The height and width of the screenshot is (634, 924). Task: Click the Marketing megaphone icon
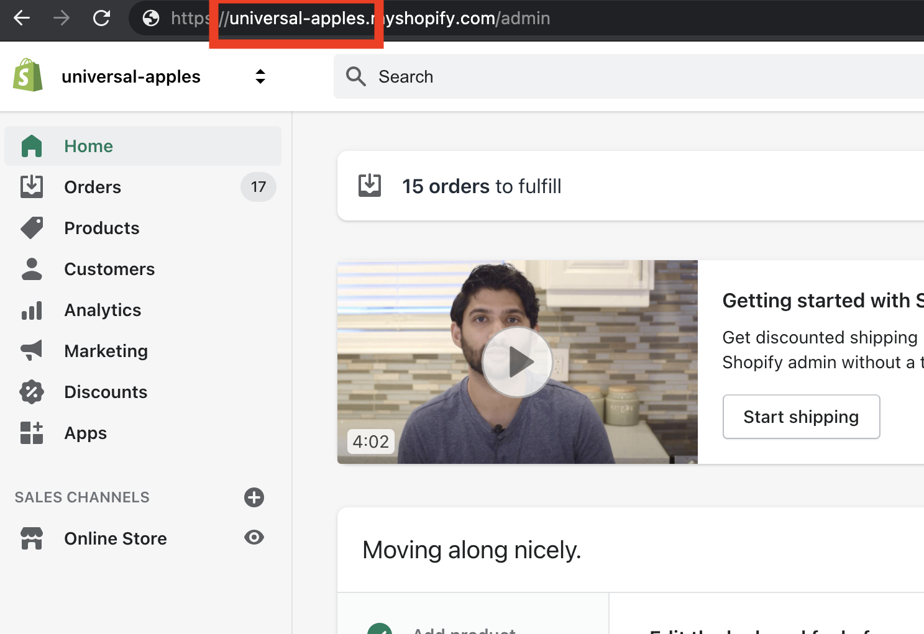[32, 351]
